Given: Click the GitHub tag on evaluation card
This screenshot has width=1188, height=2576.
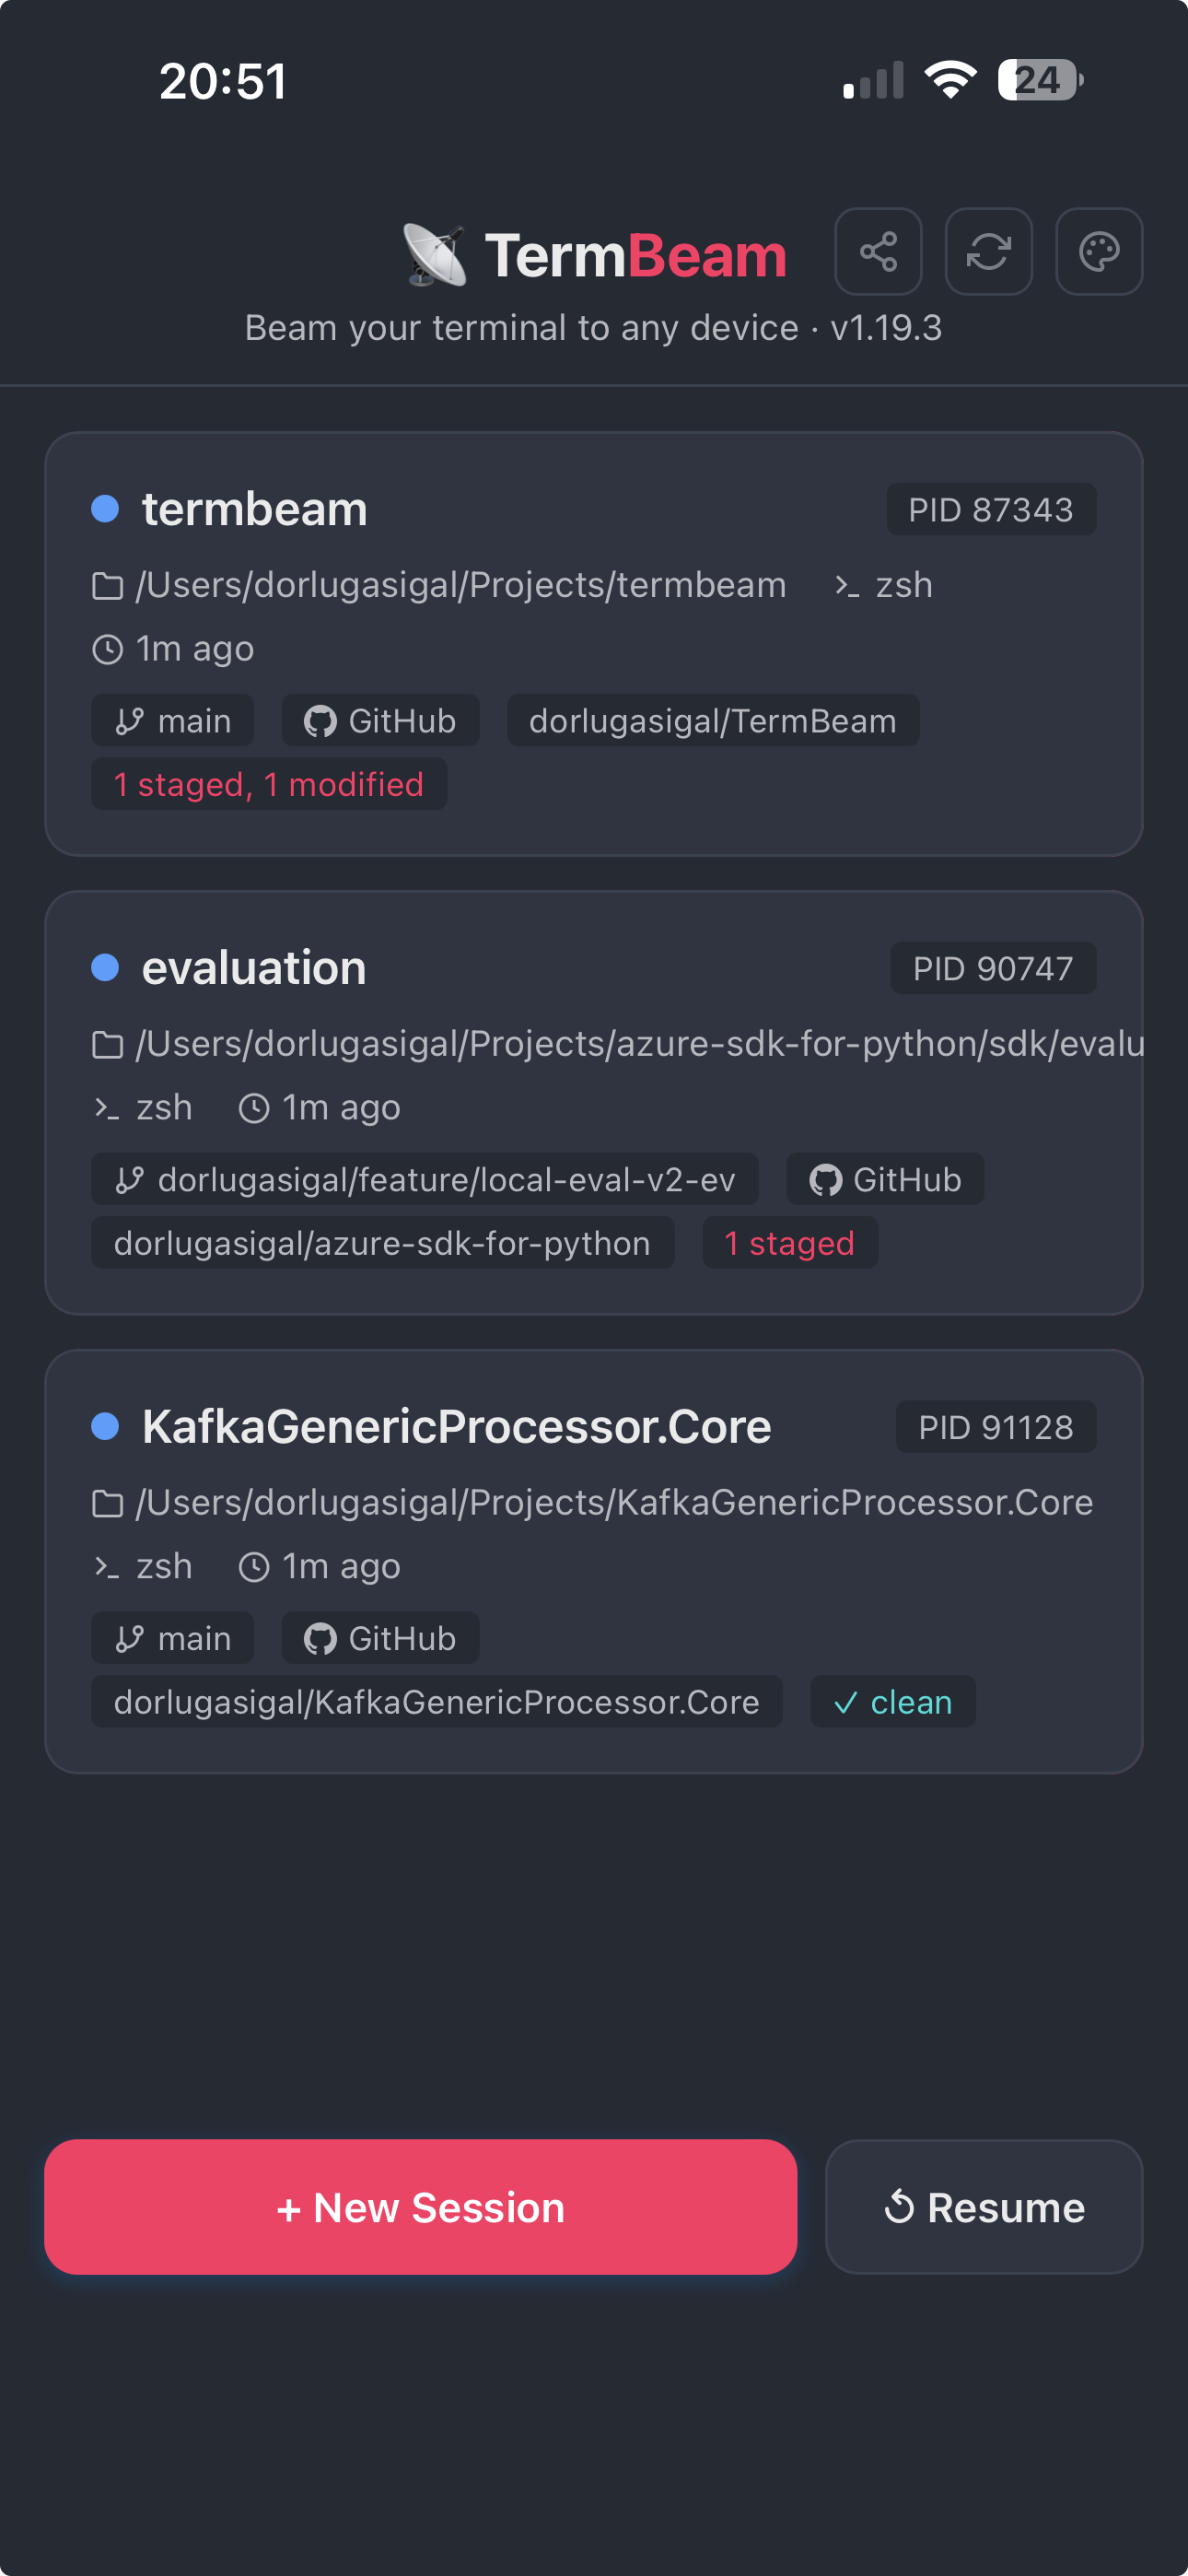Looking at the screenshot, I should 885,1180.
